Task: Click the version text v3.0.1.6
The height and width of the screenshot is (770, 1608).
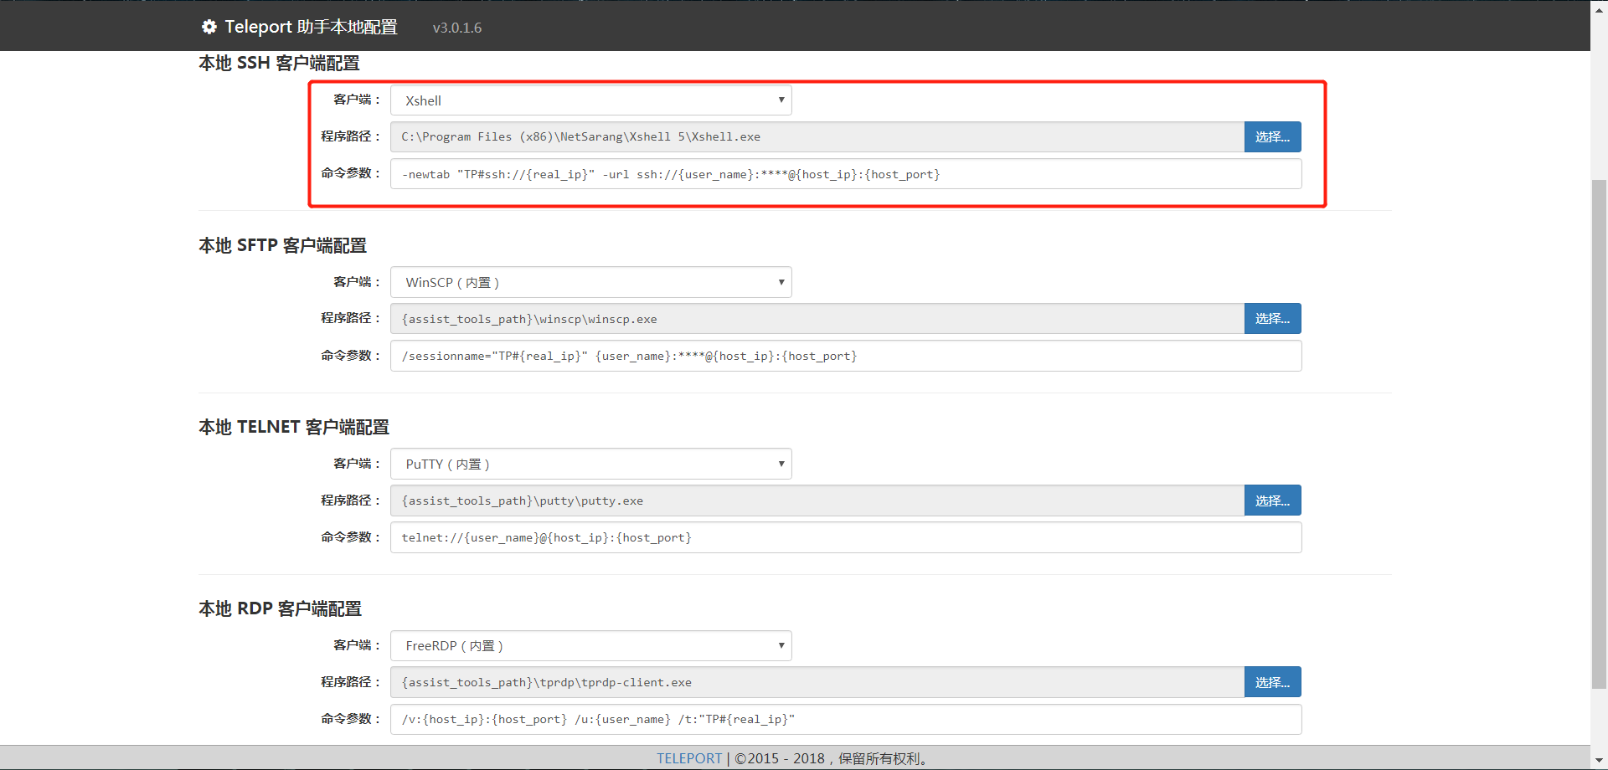Action: [x=457, y=28]
